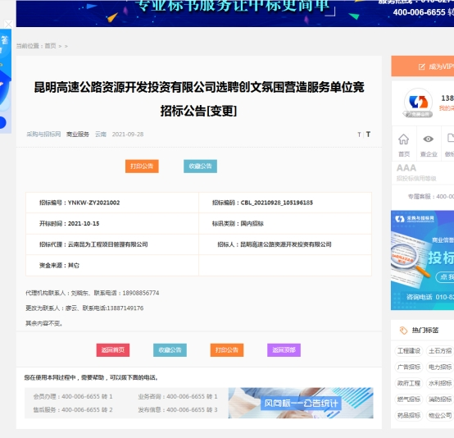This screenshot has height=438, width=454.
Task: Click the 会员办理 400-006-6655 转 1 entry
Action: (73, 396)
